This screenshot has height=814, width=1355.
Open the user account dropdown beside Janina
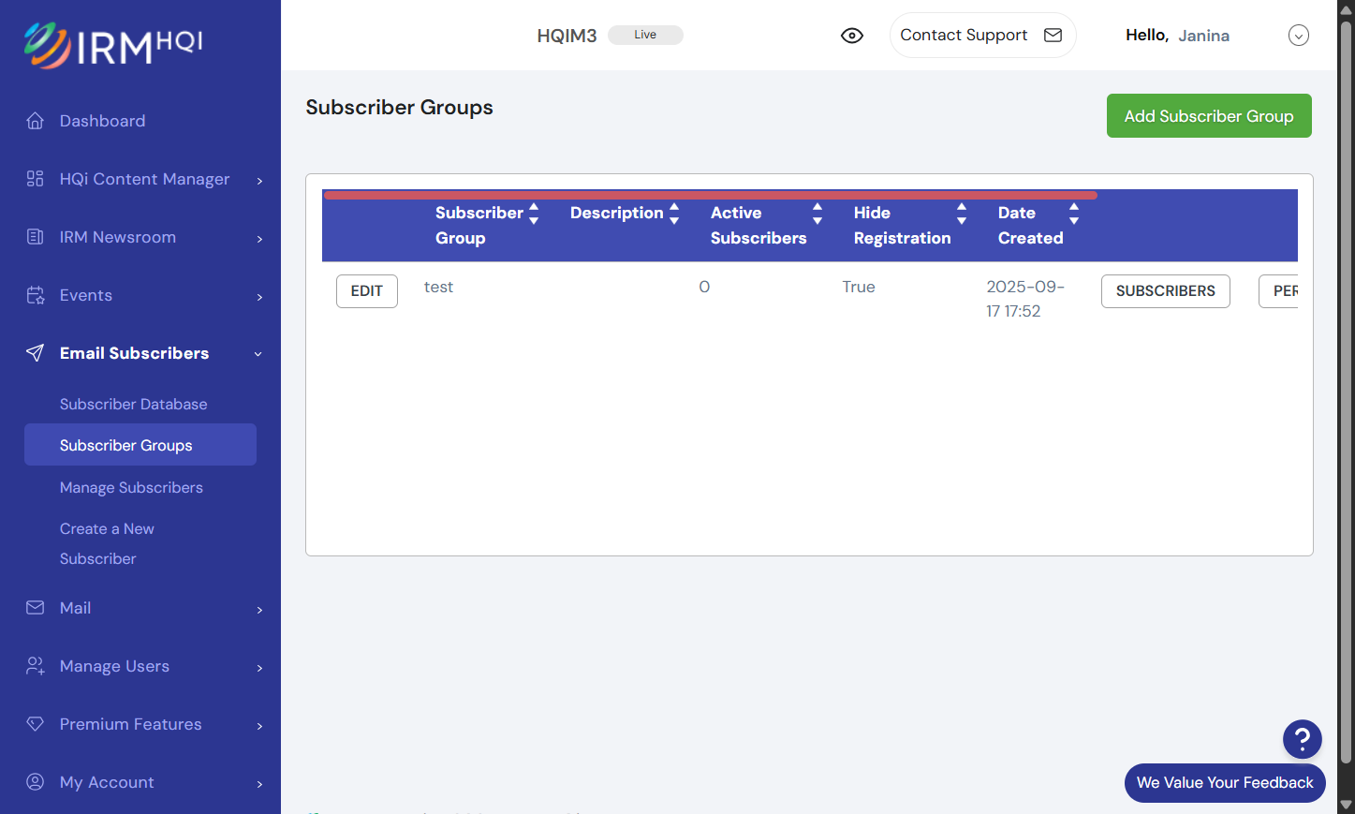click(x=1299, y=36)
